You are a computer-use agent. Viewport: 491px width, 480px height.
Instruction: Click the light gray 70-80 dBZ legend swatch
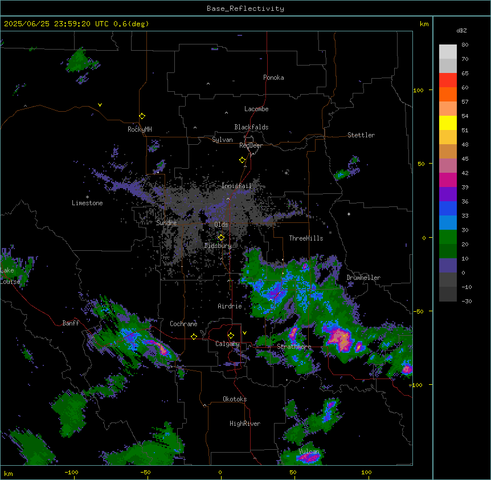coord(448,52)
